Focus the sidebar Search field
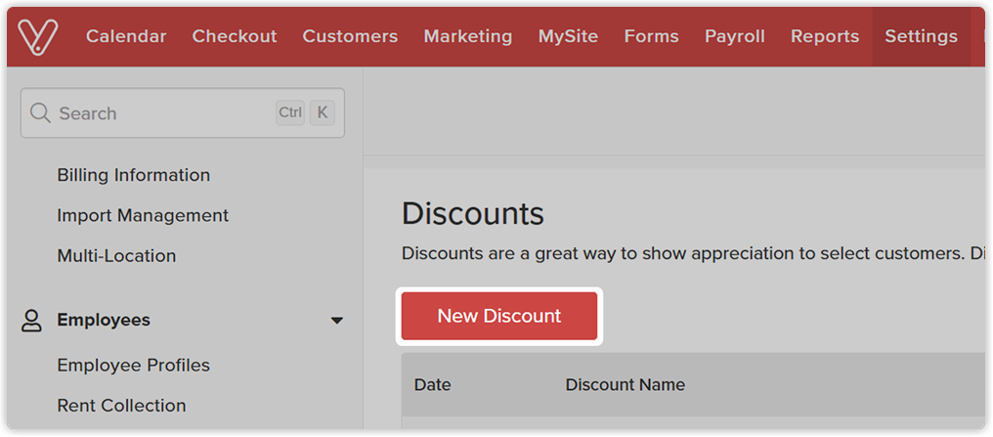Viewport: 993px width, 437px height. pos(183,113)
